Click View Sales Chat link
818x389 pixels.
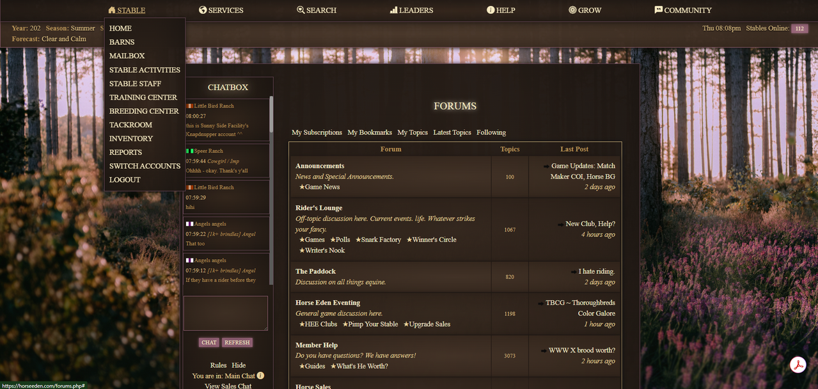coord(228,386)
